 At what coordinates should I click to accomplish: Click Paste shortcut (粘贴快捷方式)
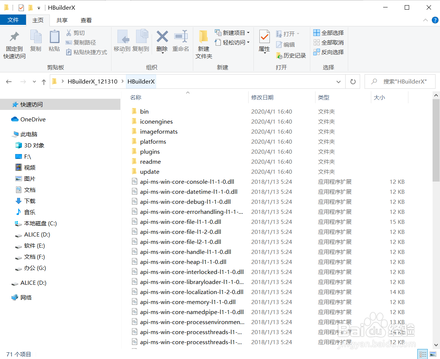click(87, 52)
